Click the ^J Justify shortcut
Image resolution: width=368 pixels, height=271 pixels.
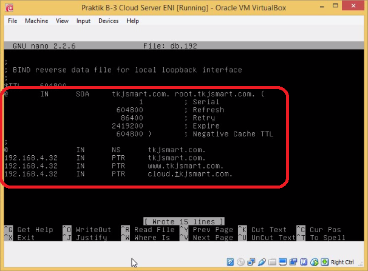point(85,238)
